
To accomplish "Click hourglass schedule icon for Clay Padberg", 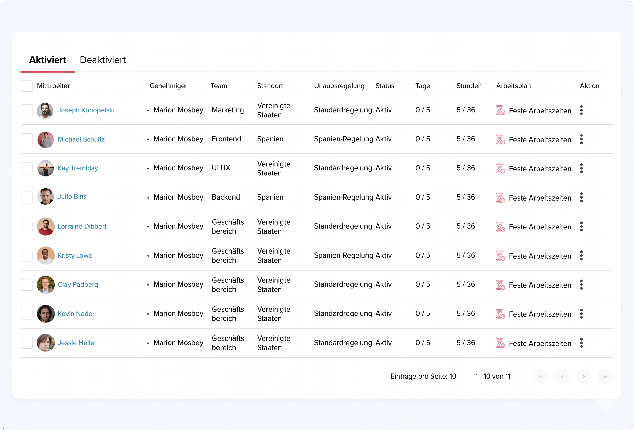I will click(500, 285).
